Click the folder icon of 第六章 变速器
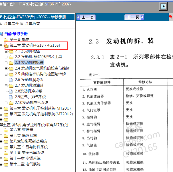The height and width of the screenshot is (172, 173). pyautogui.click(x=6, y=130)
